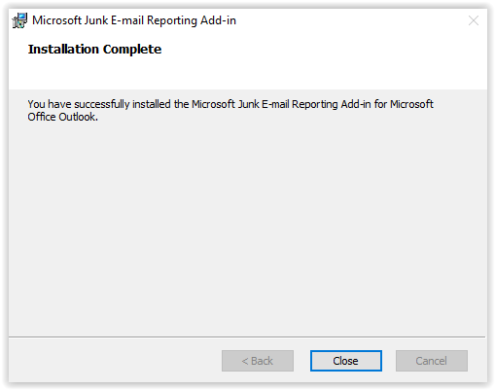The height and width of the screenshot is (390, 495).
Task: Click the horizontal separator line above the buttons
Action: tap(247, 337)
